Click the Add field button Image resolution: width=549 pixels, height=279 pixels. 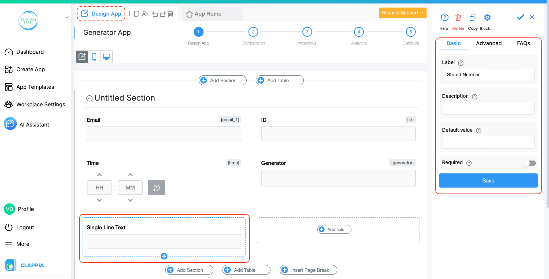click(334, 229)
